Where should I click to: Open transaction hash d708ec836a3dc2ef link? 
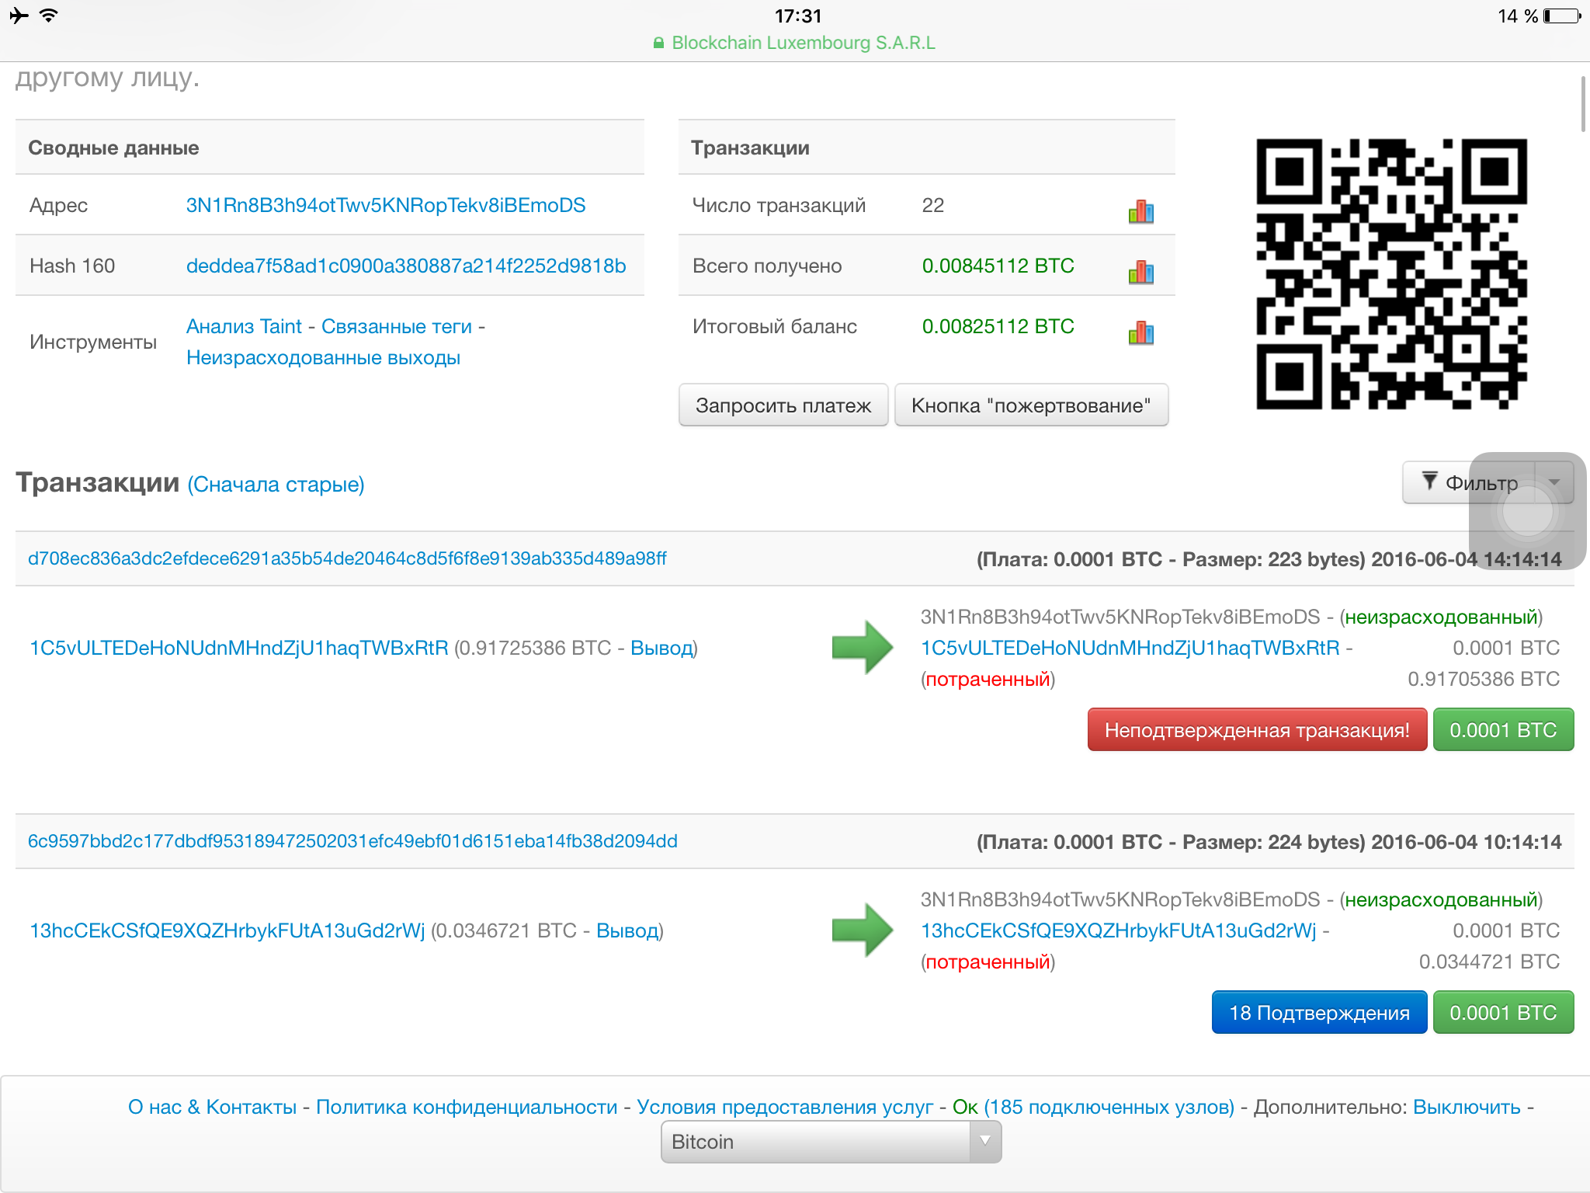tap(347, 558)
